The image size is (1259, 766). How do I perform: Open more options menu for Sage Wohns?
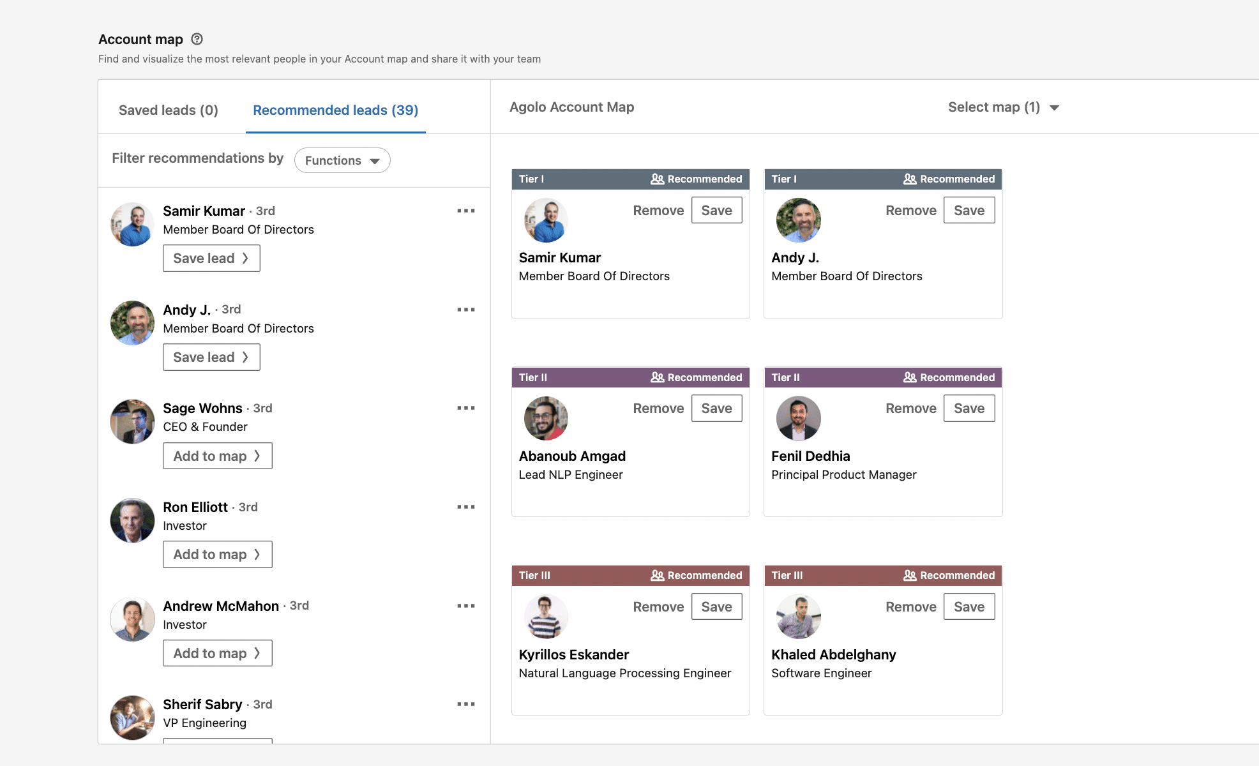click(x=466, y=408)
